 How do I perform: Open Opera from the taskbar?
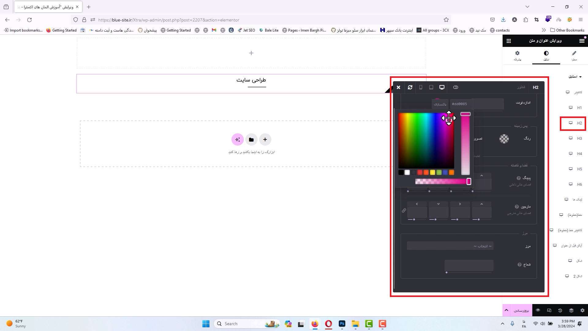[x=329, y=324]
